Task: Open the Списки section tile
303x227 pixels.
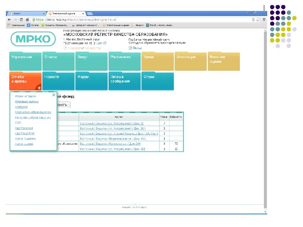Action: (58, 61)
